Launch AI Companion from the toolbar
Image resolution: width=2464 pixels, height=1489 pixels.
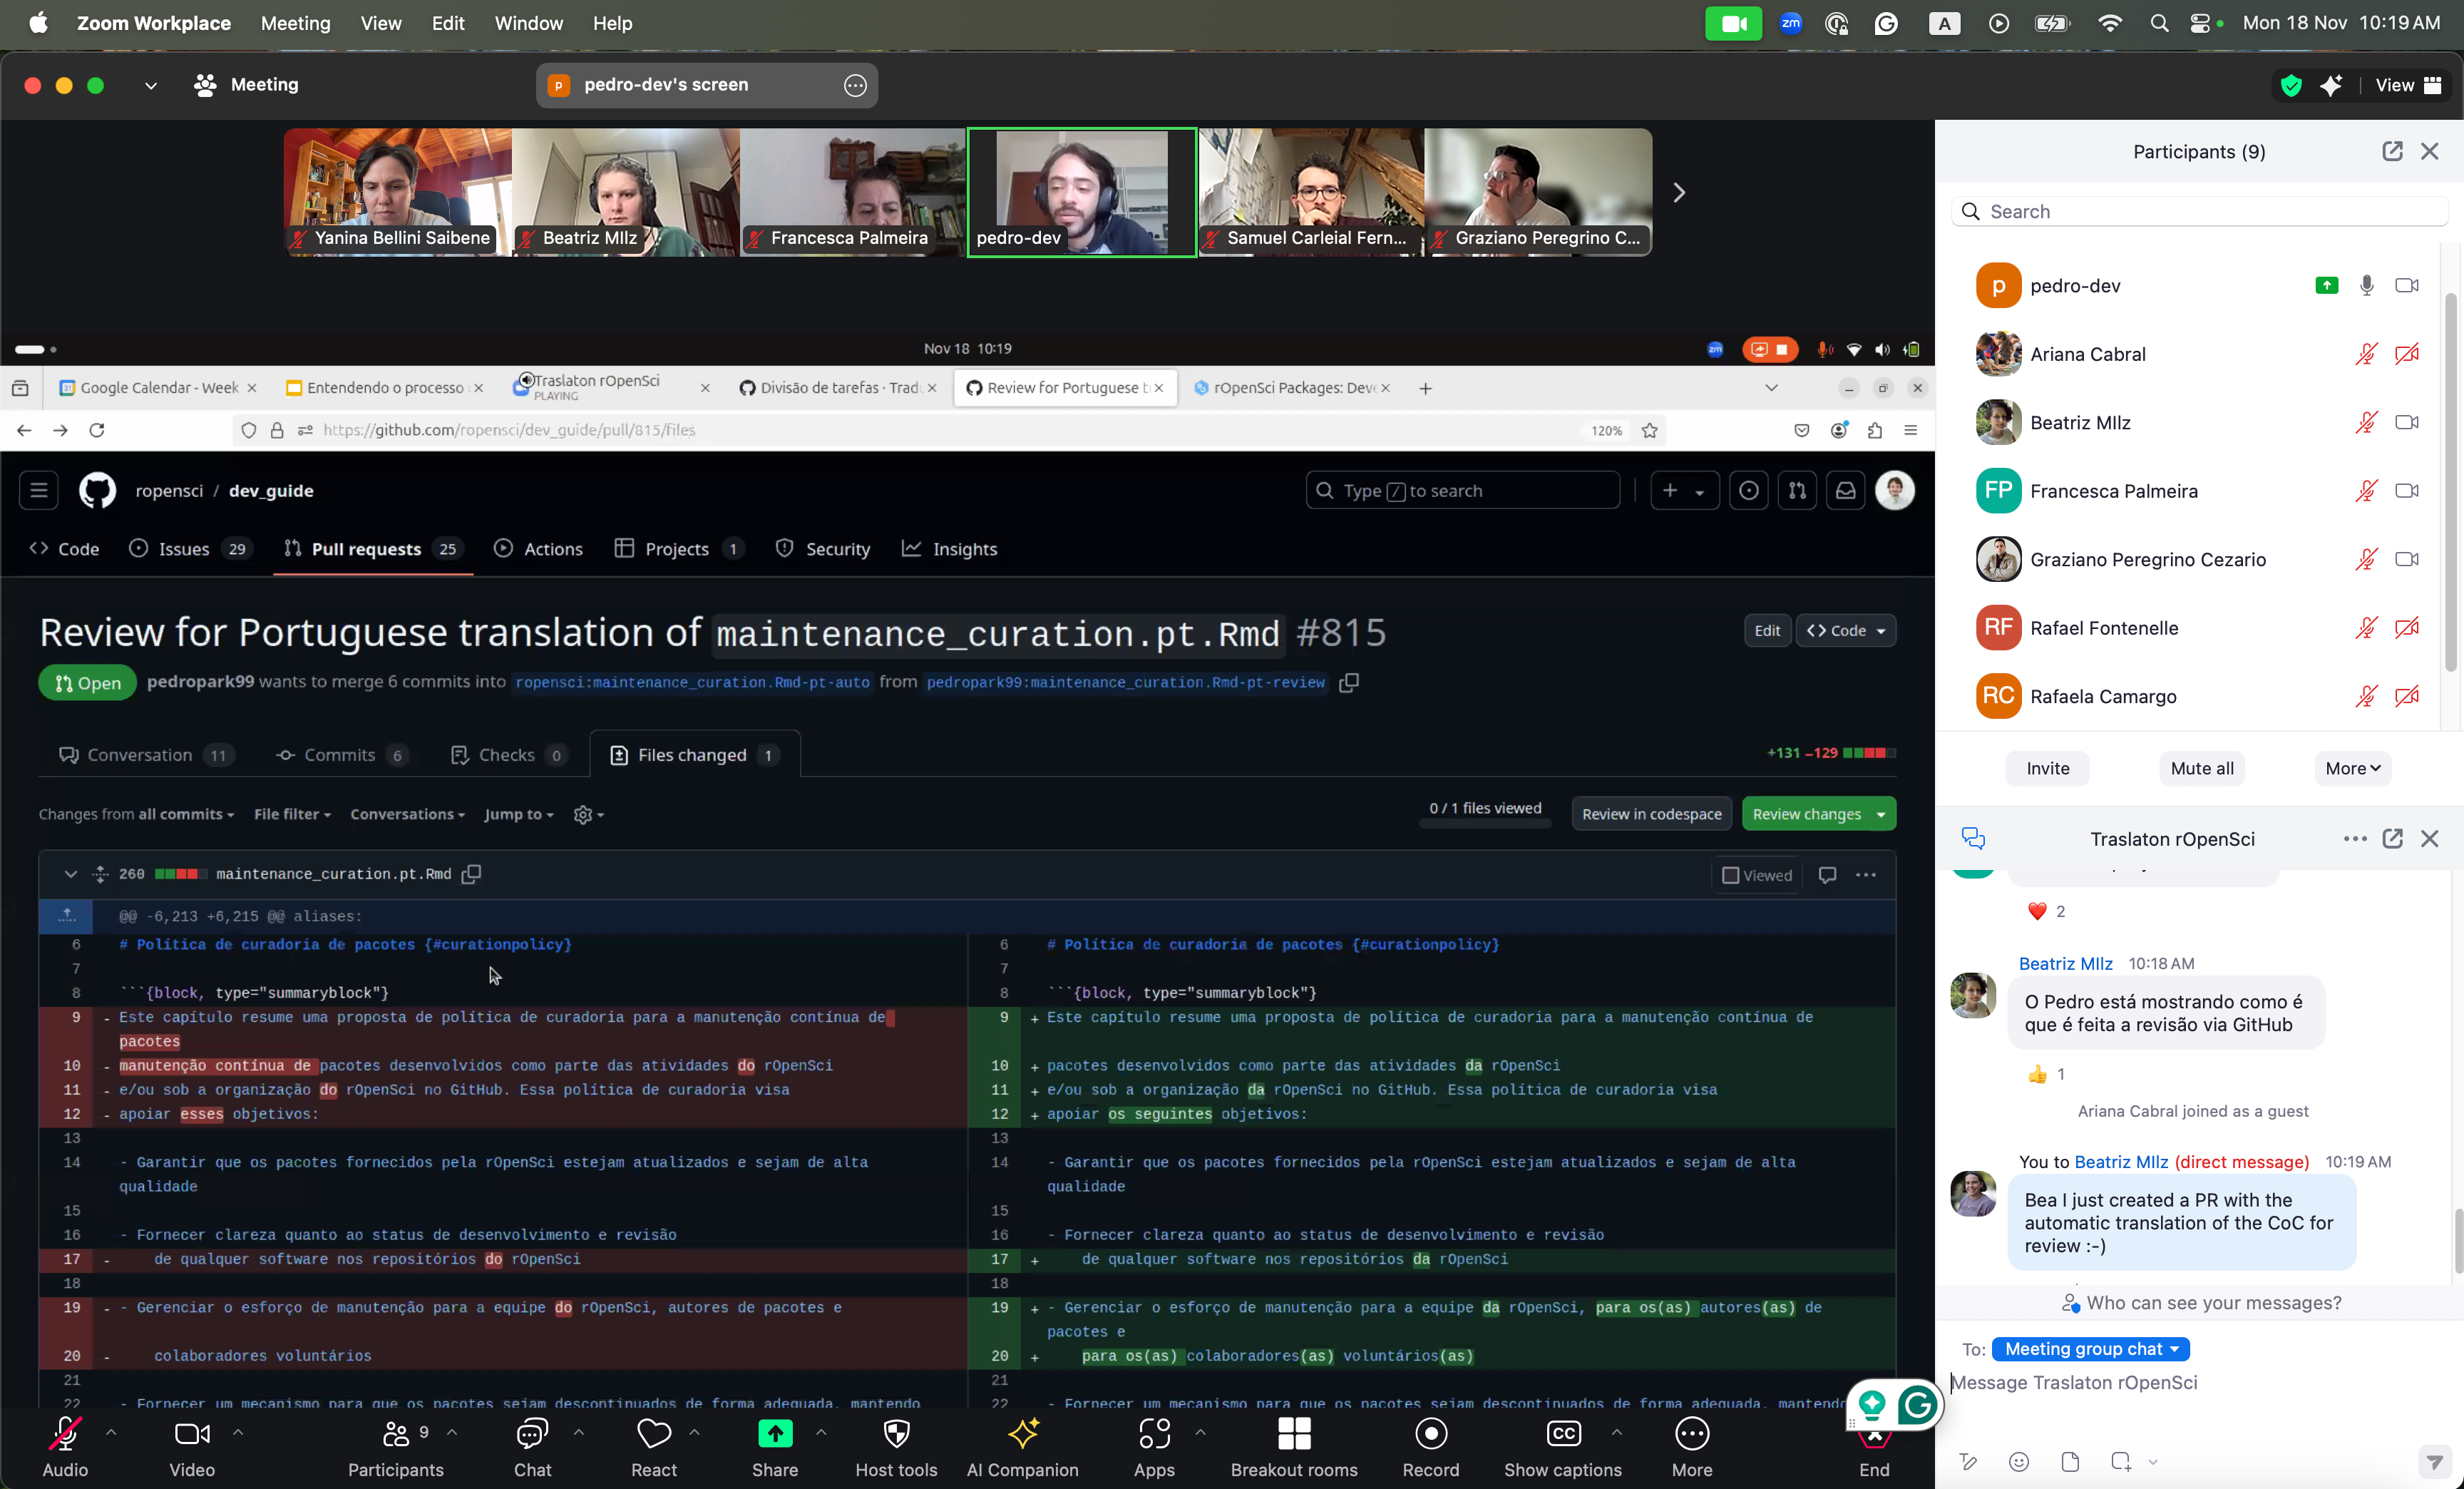coord(1022,1446)
